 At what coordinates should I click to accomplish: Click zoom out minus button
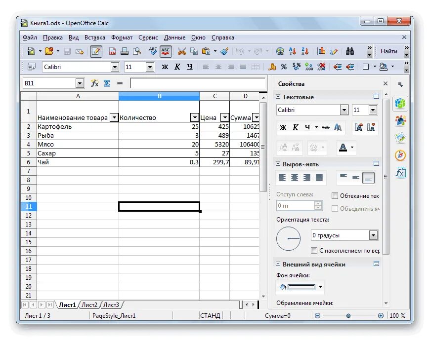pos(317,316)
